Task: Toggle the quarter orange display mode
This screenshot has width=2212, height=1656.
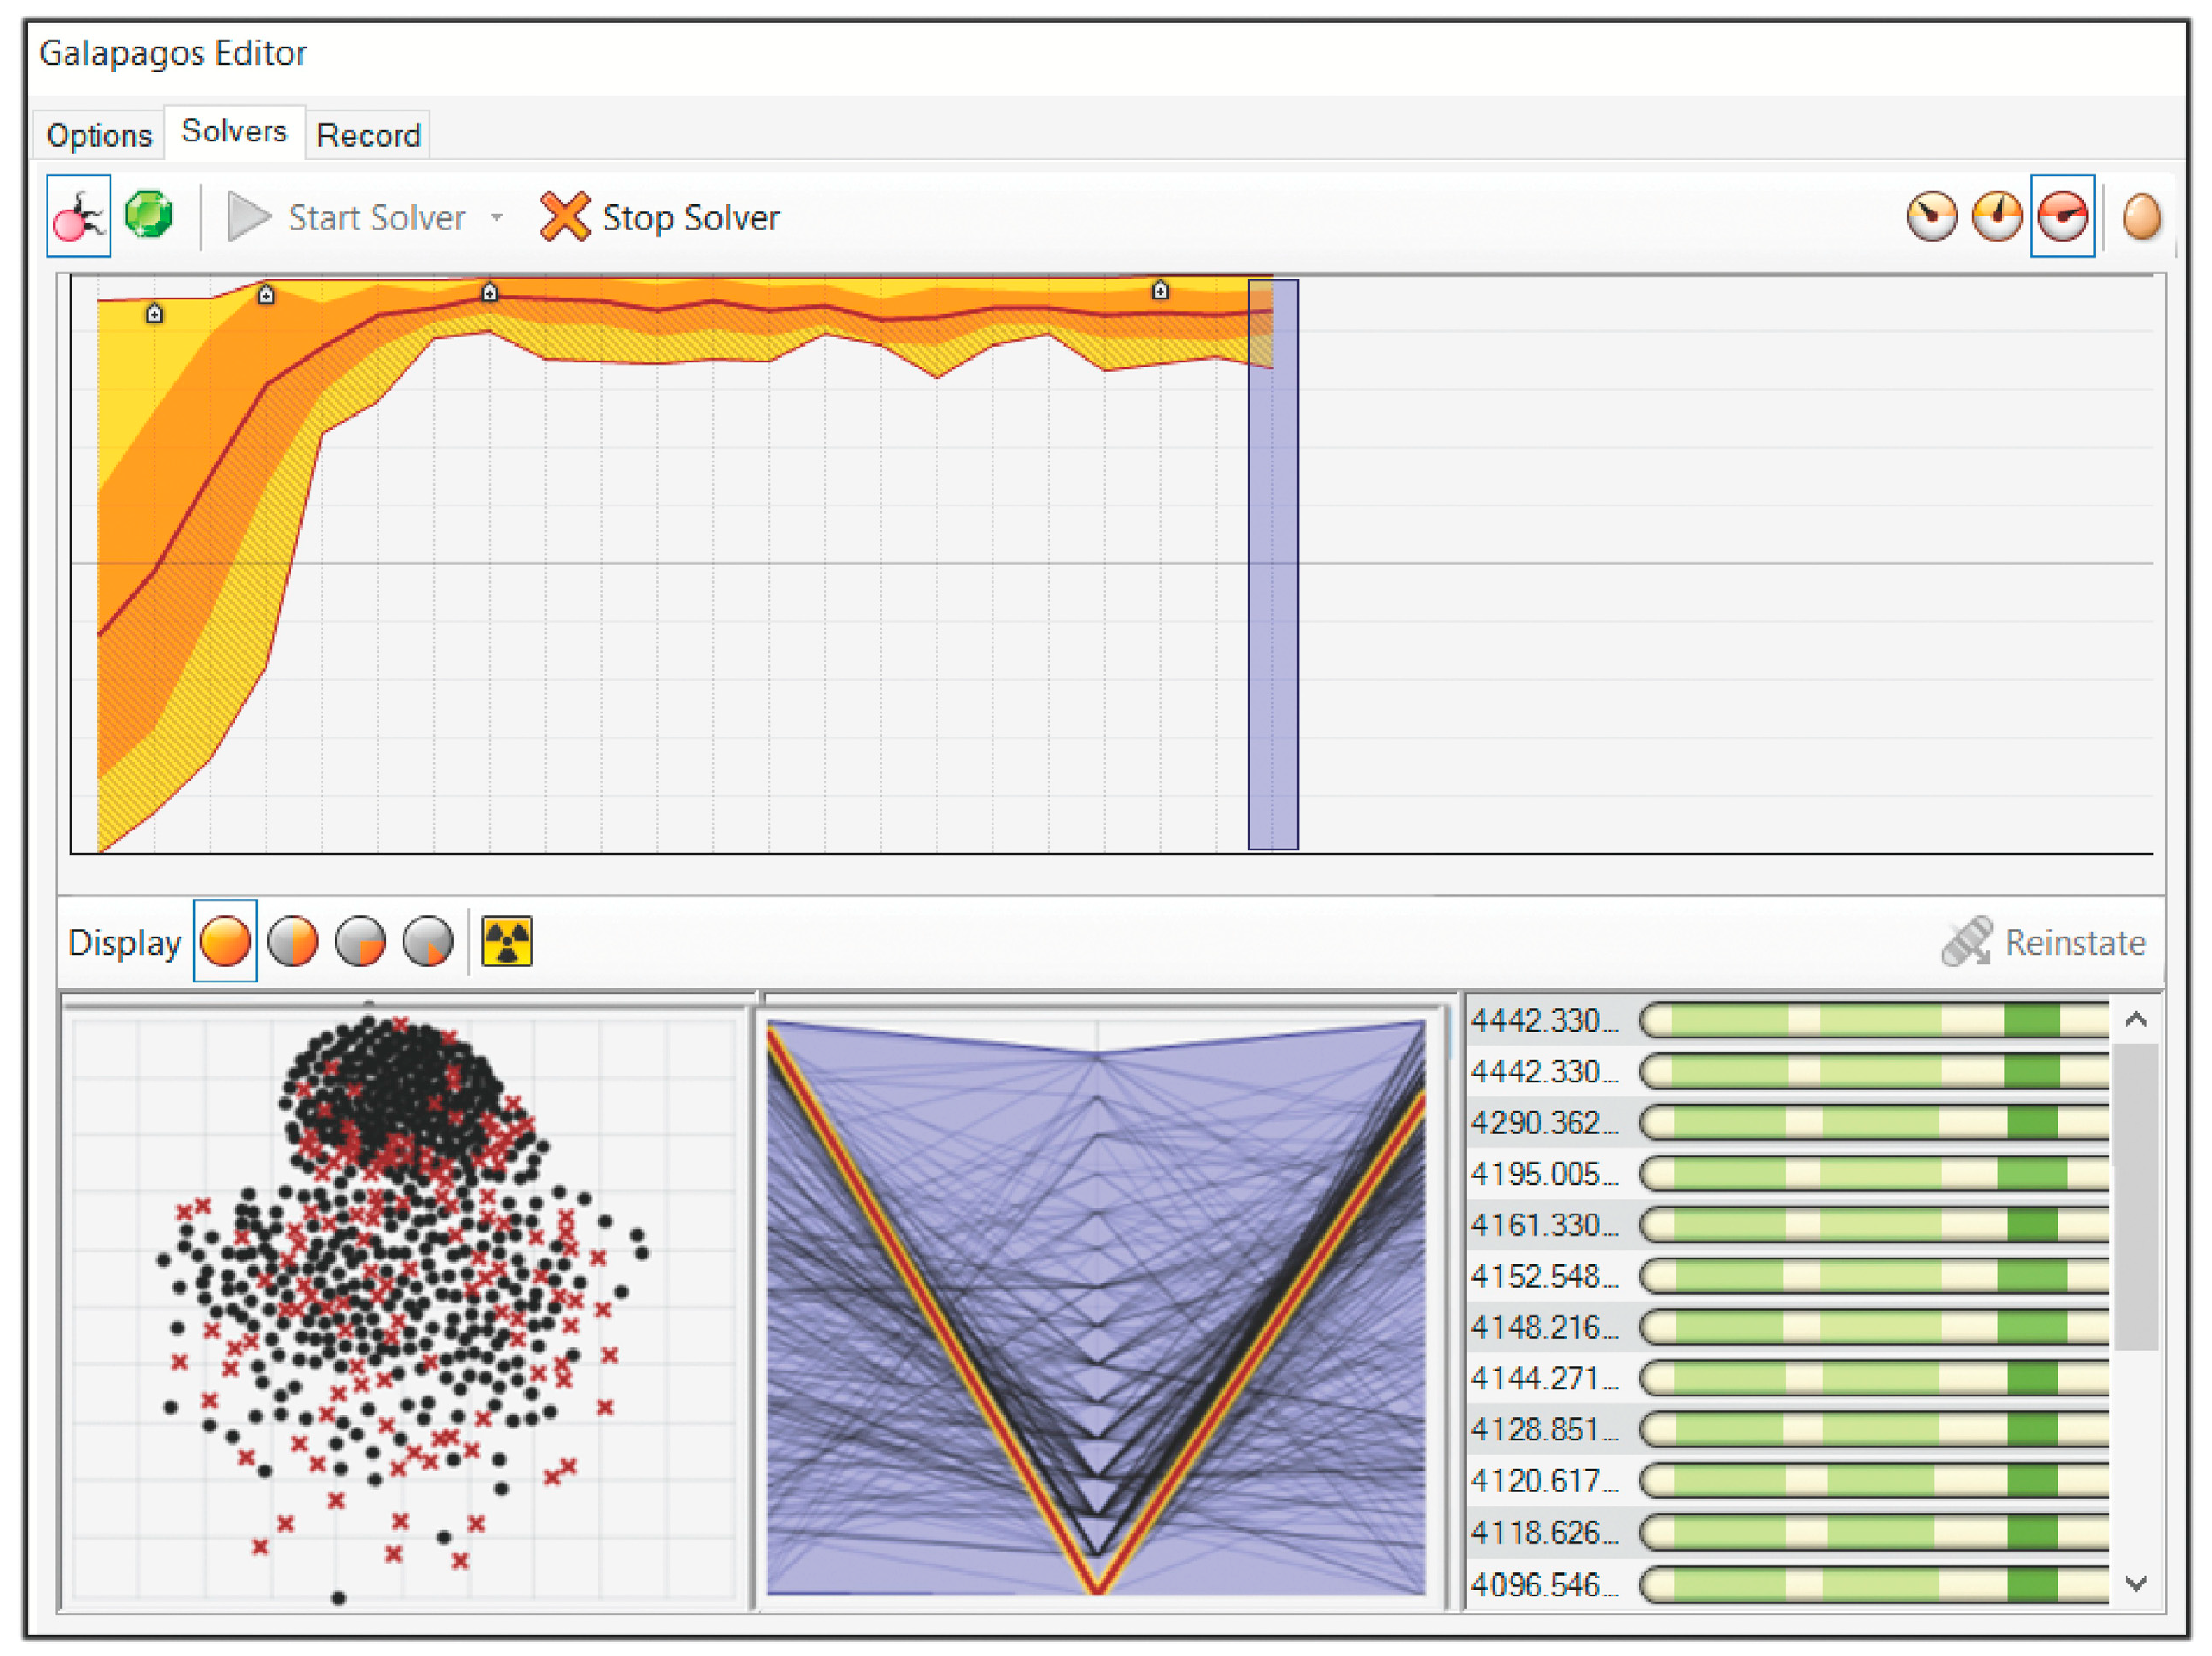Action: click(x=360, y=941)
